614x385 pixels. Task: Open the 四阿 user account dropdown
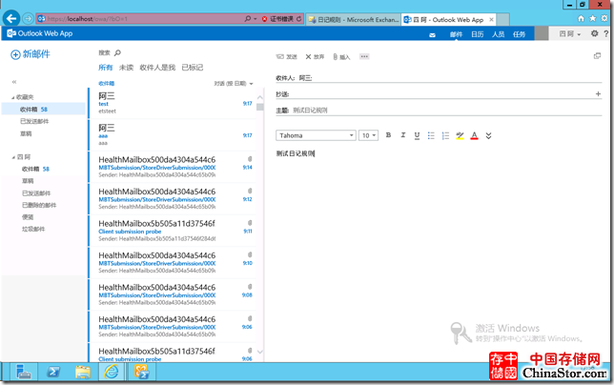[x=570, y=34]
